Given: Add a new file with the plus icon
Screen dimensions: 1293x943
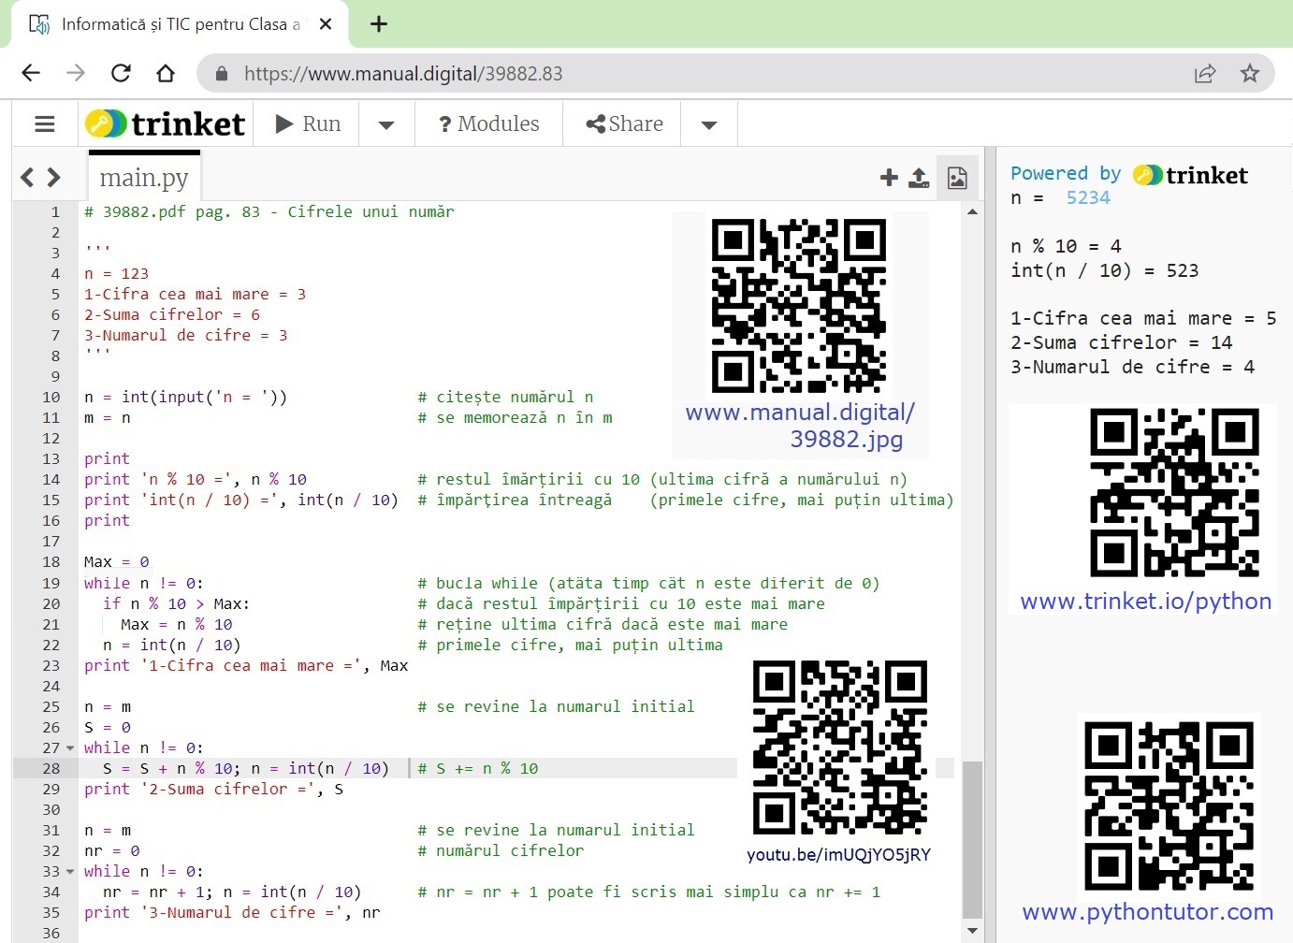Looking at the screenshot, I should click(889, 177).
